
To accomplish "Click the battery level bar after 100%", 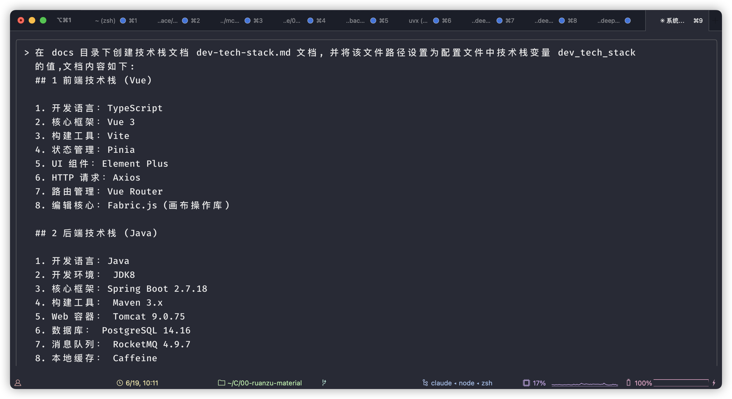I will tap(681, 383).
